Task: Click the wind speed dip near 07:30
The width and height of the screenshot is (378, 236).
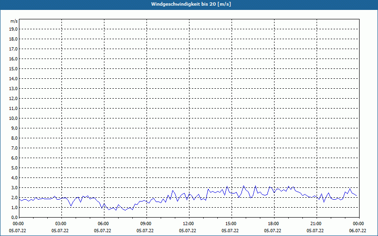Action: coord(125,210)
